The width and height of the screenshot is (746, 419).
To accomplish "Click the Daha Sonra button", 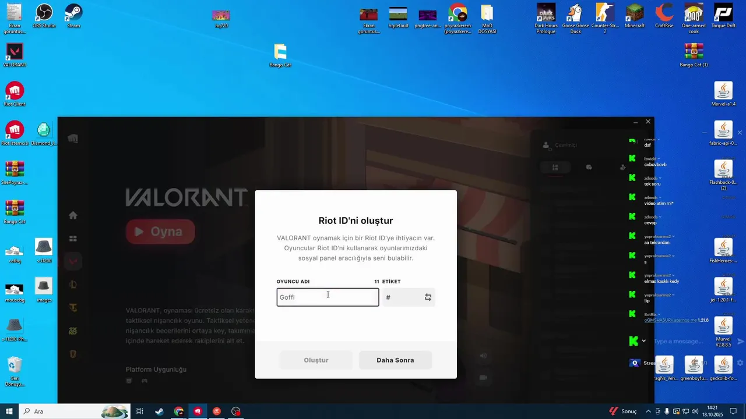I will 395,360.
